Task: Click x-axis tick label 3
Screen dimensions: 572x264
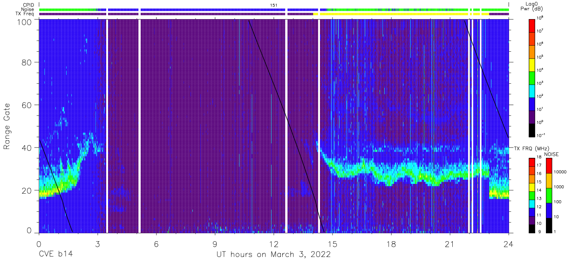Action: point(98,244)
